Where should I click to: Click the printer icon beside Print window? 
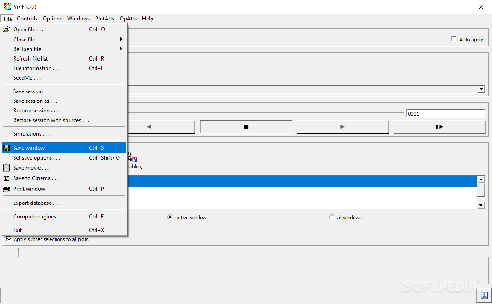[x=6, y=189]
